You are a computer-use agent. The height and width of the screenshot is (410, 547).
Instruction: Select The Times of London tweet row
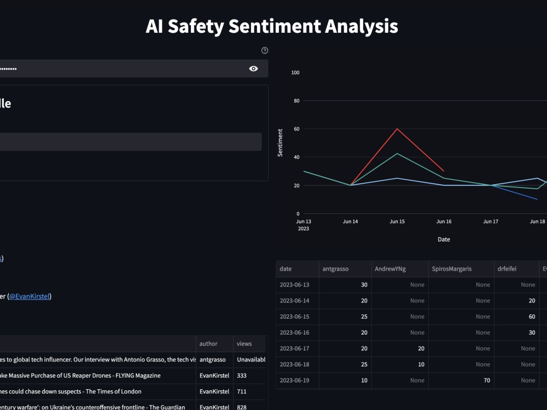(98, 391)
